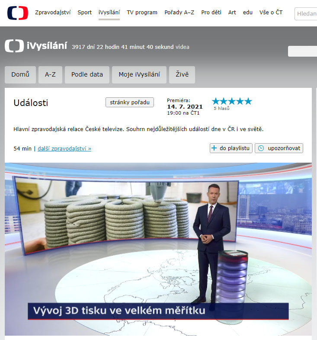Screen dimensions: 317x340
Task: Rate the show with the third star
Action: [232, 101]
